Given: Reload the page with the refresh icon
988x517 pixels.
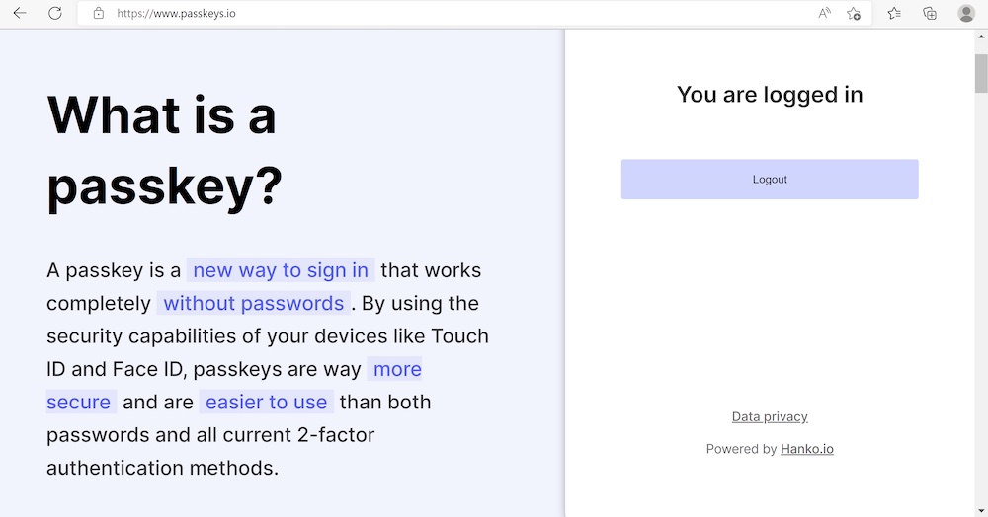Looking at the screenshot, I should [x=55, y=13].
